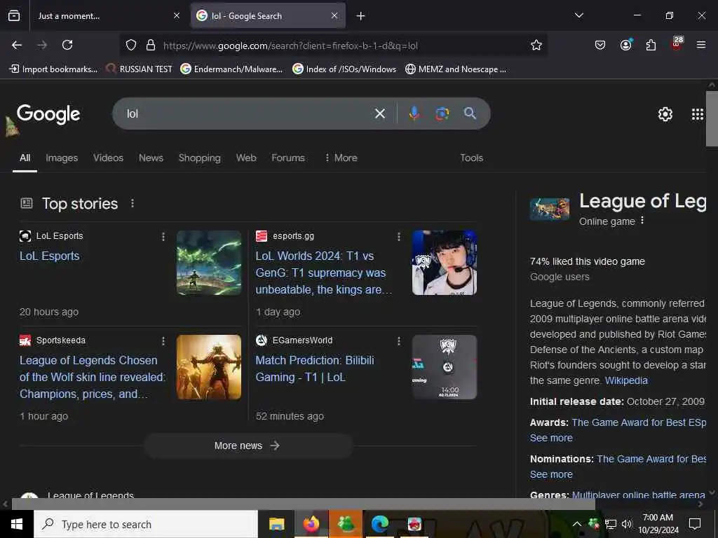Open File Explorer from the taskbar

click(x=276, y=524)
